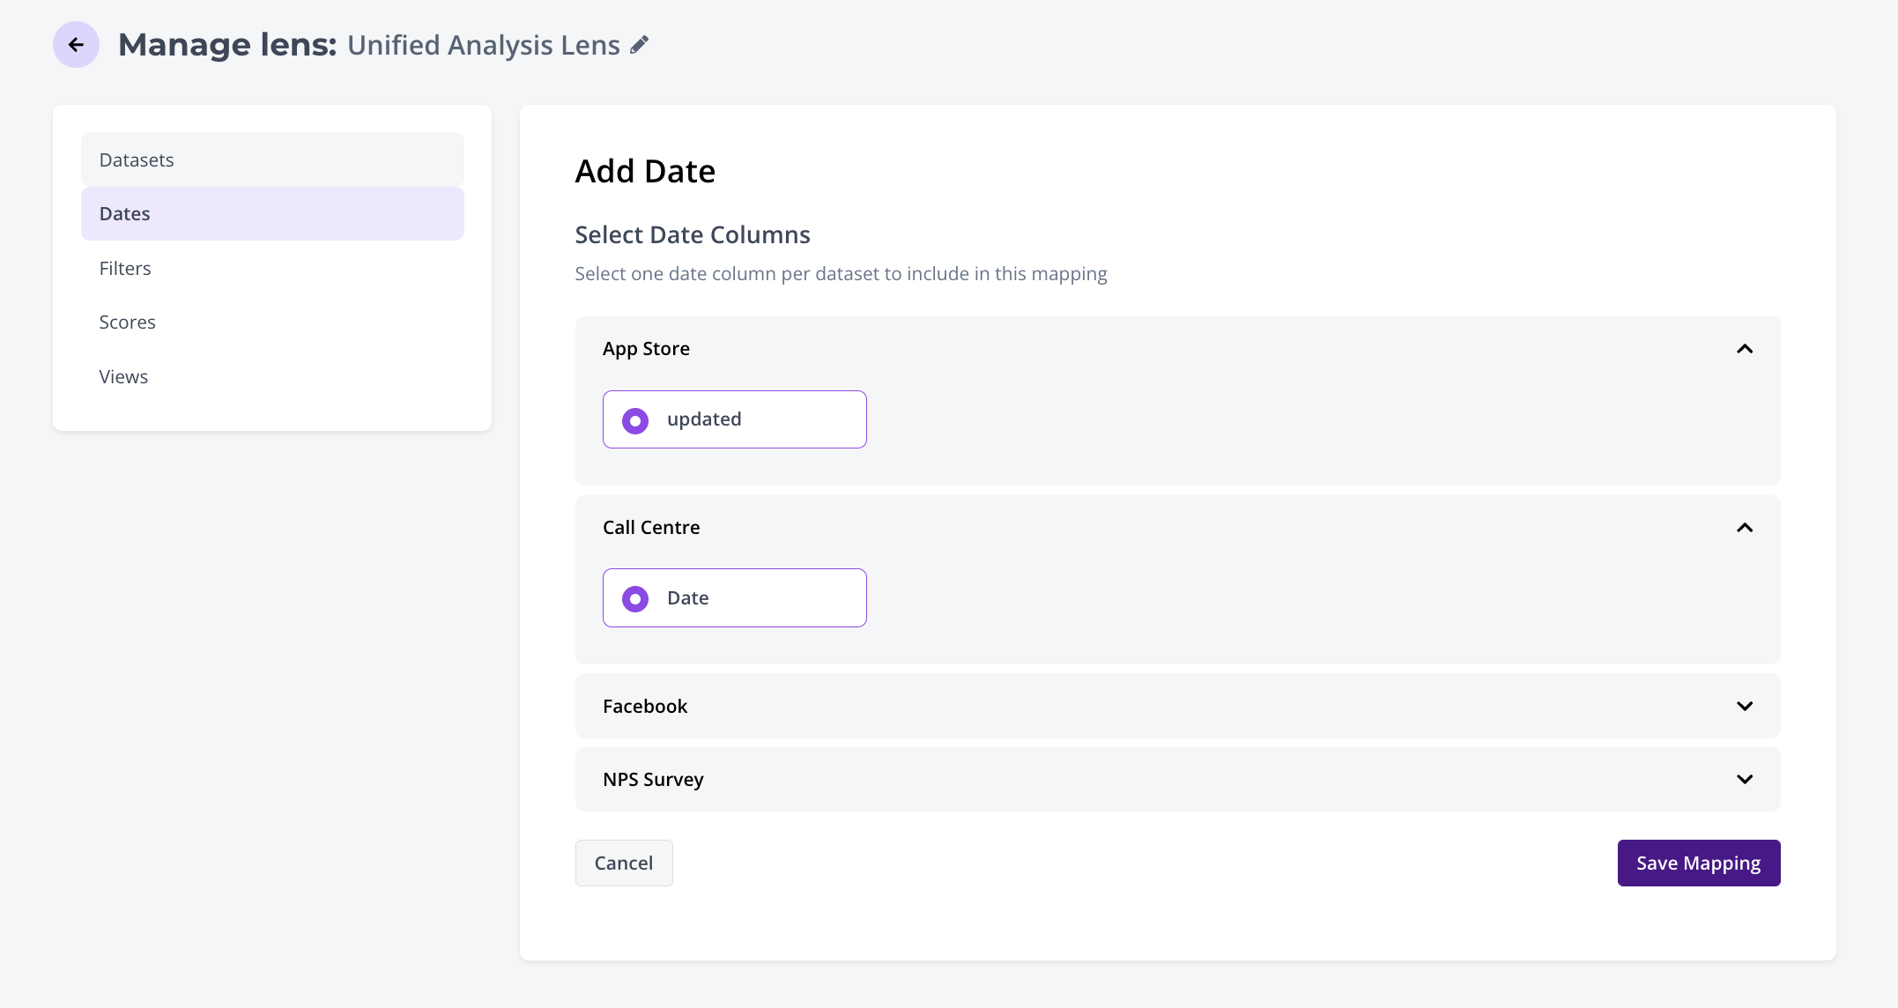Collapse the App Store section chevron
The image size is (1898, 1008).
tap(1744, 349)
